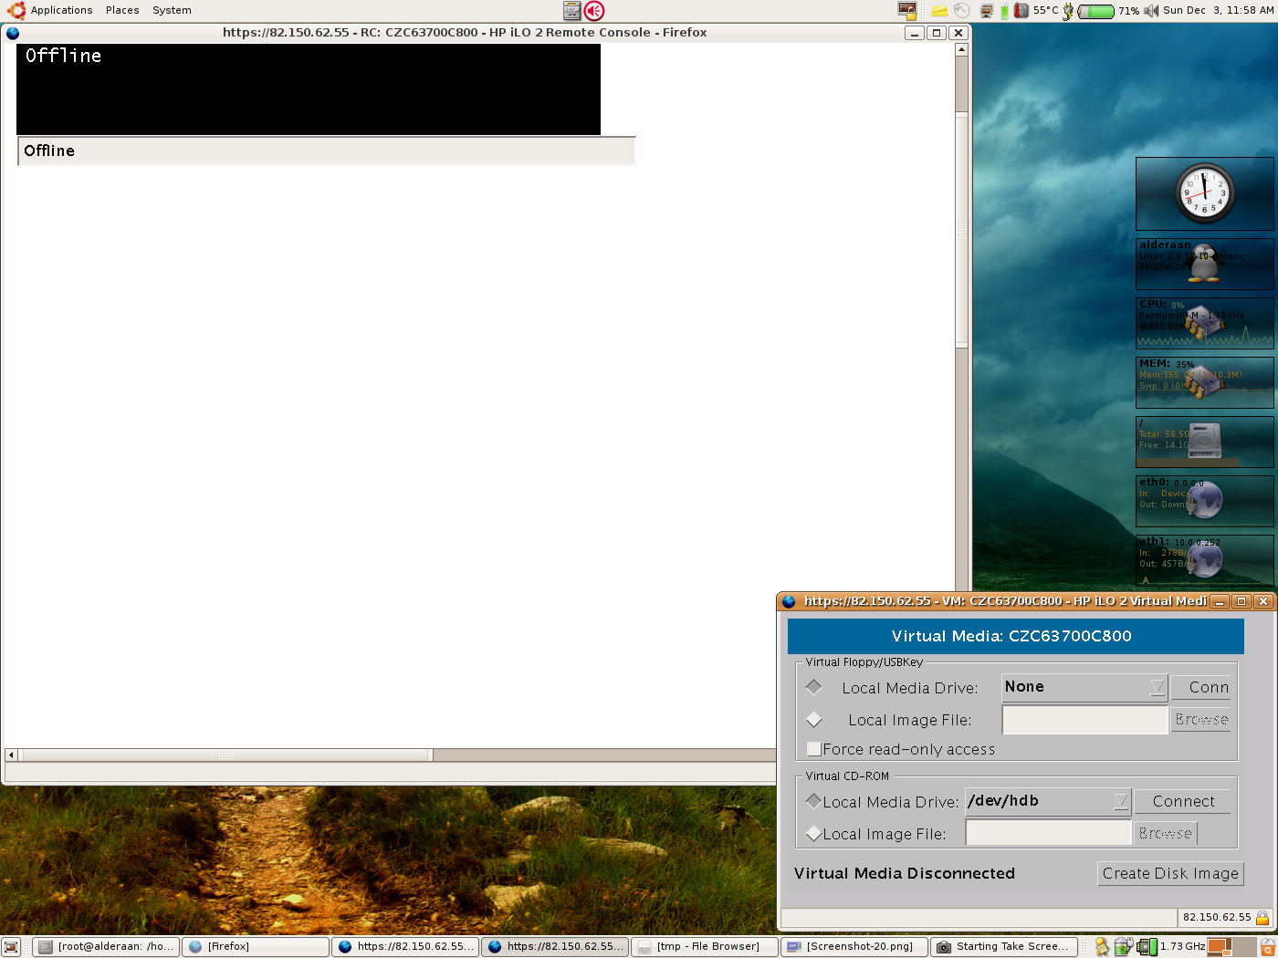Click the eth1 network monitor widget
This screenshot has height=958, width=1278.
(x=1204, y=560)
